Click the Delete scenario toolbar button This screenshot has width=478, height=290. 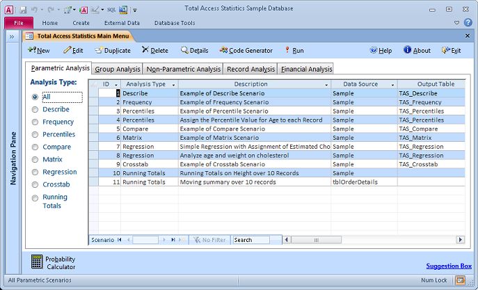click(155, 51)
